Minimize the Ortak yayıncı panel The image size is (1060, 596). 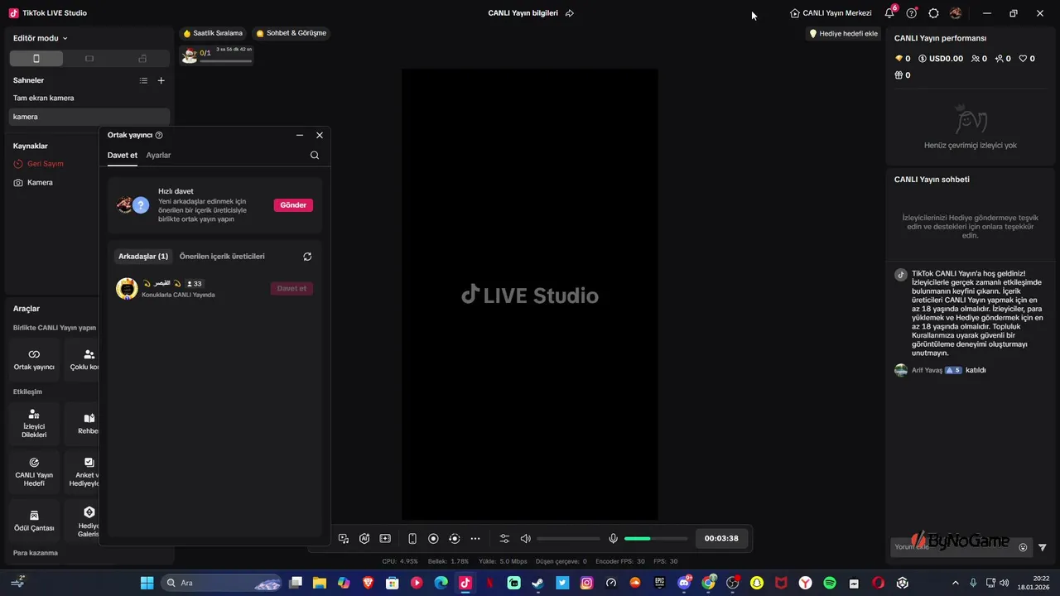[x=300, y=135]
